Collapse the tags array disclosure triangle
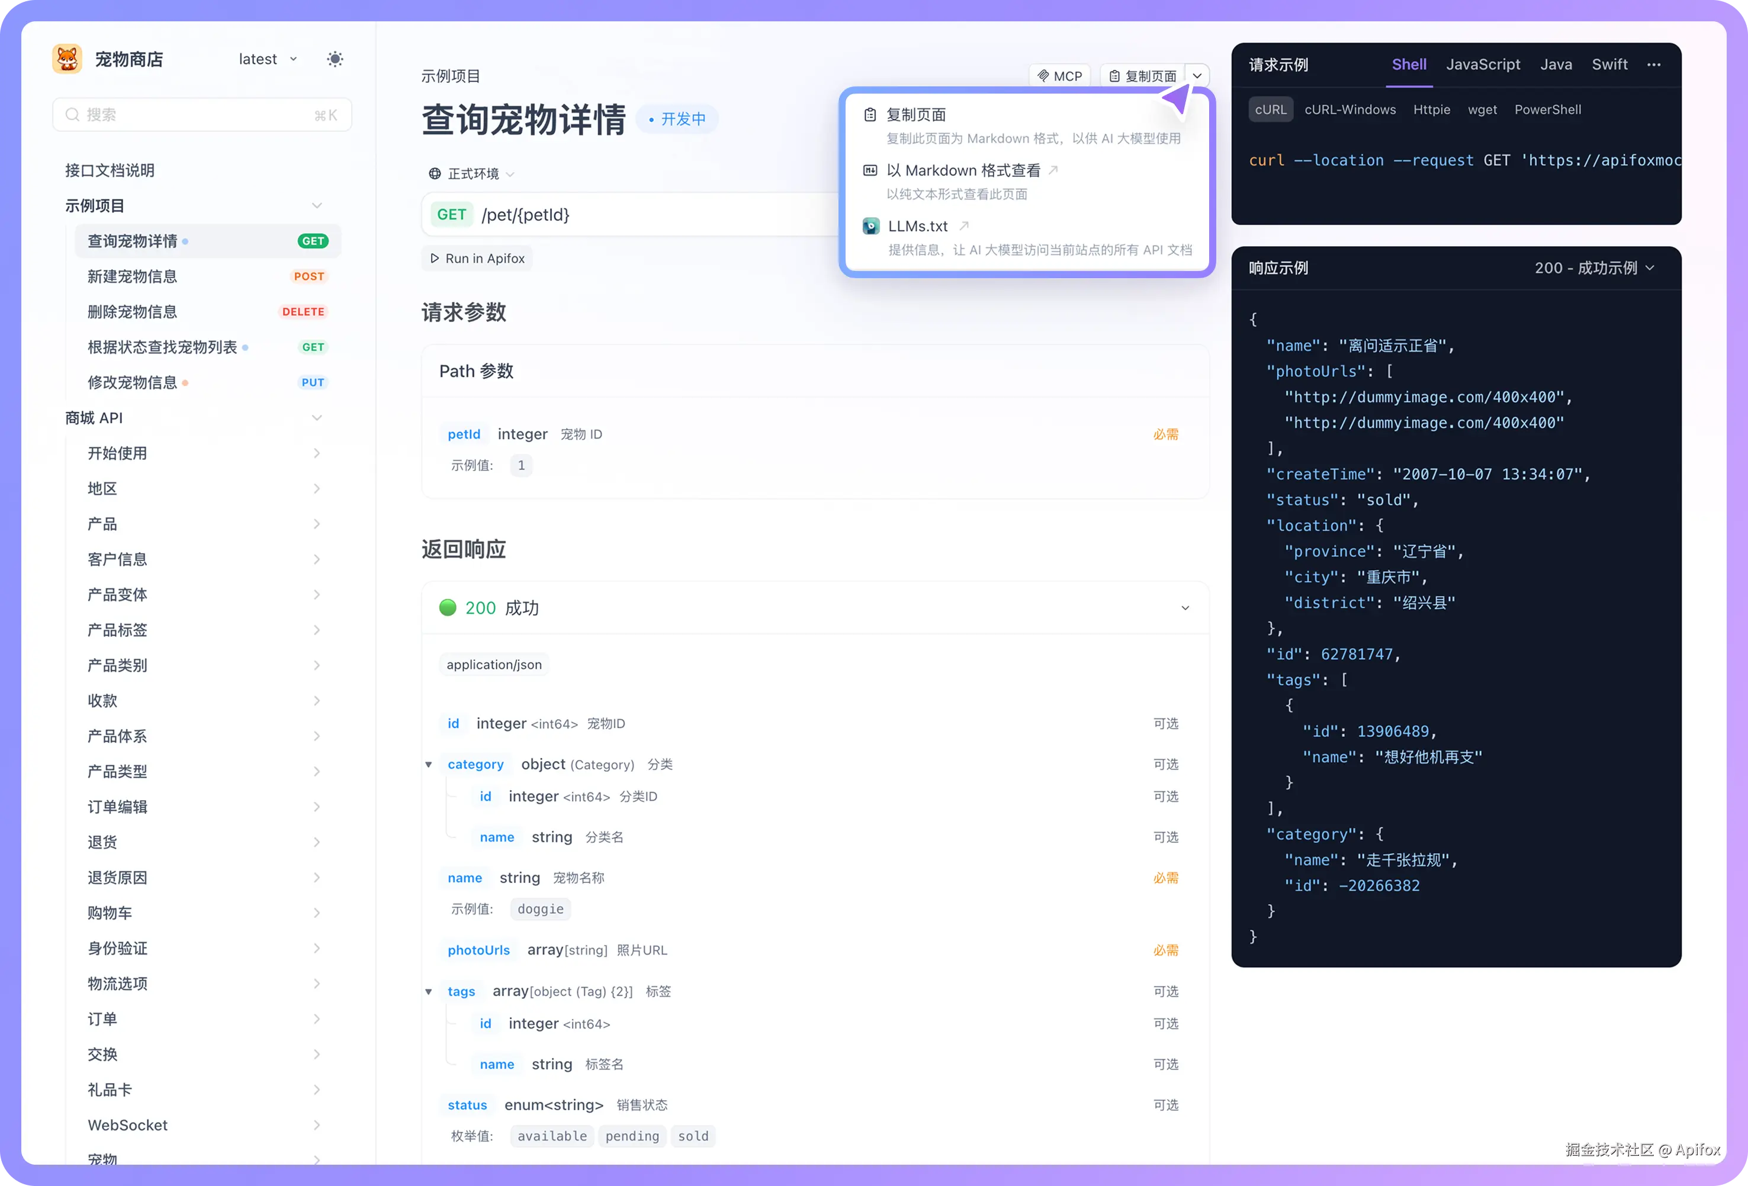The image size is (1748, 1186). coord(429,992)
